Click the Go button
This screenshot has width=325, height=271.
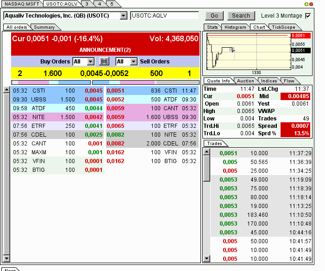(x=214, y=16)
